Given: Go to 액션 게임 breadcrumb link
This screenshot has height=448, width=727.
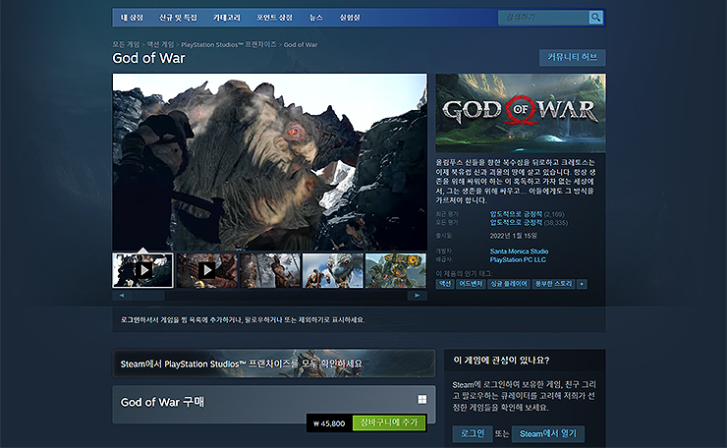Looking at the screenshot, I should click(x=160, y=44).
